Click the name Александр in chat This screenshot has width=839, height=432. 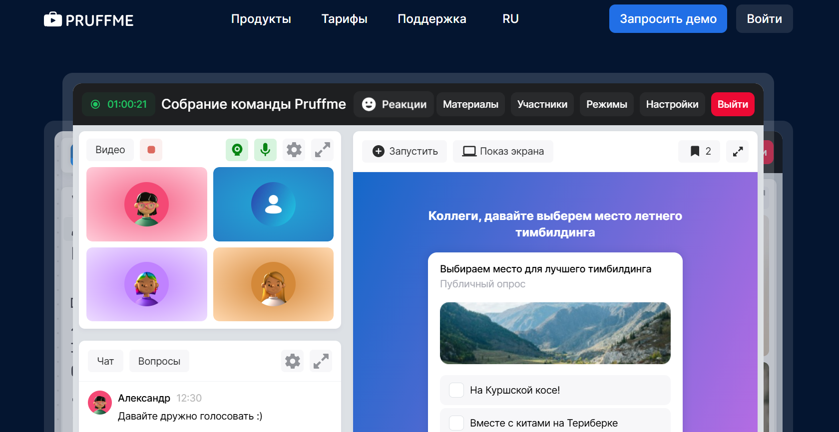coord(144,398)
